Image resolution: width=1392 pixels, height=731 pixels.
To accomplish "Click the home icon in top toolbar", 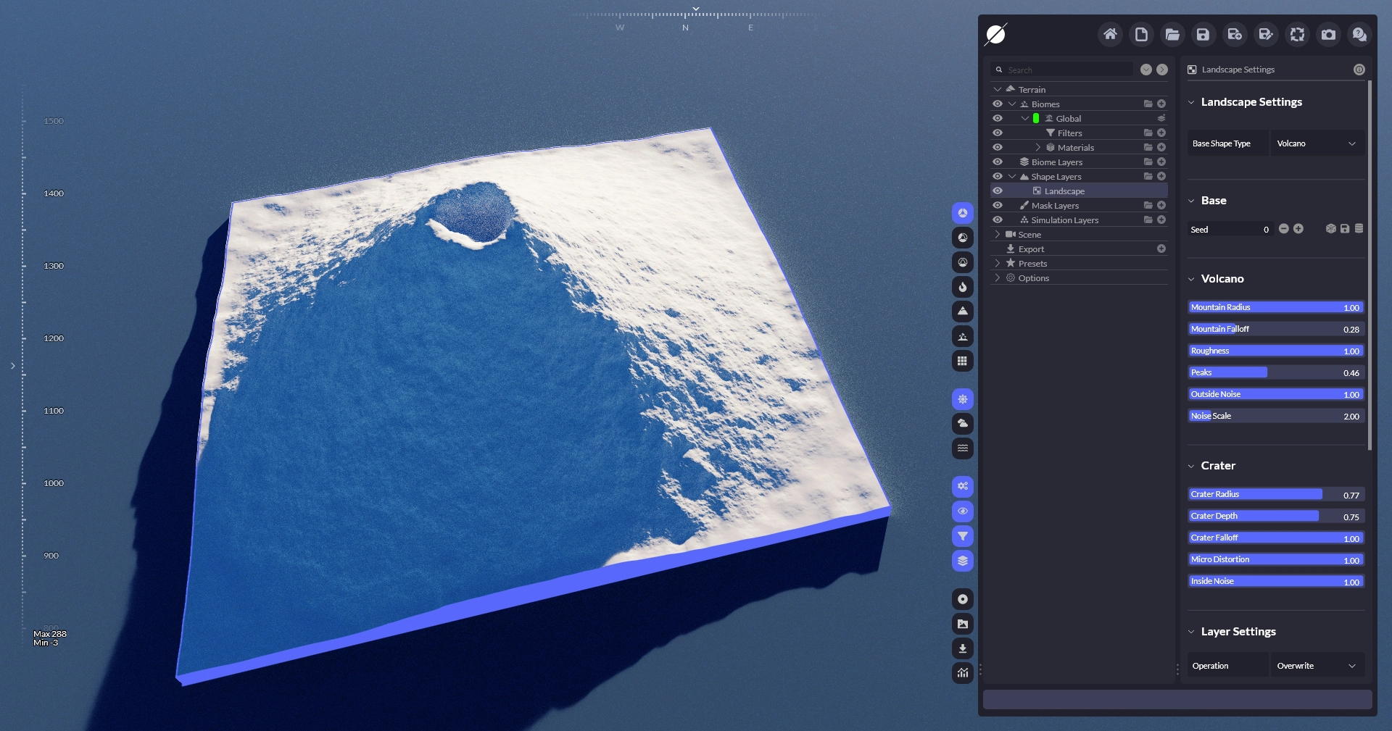I will [x=1109, y=34].
